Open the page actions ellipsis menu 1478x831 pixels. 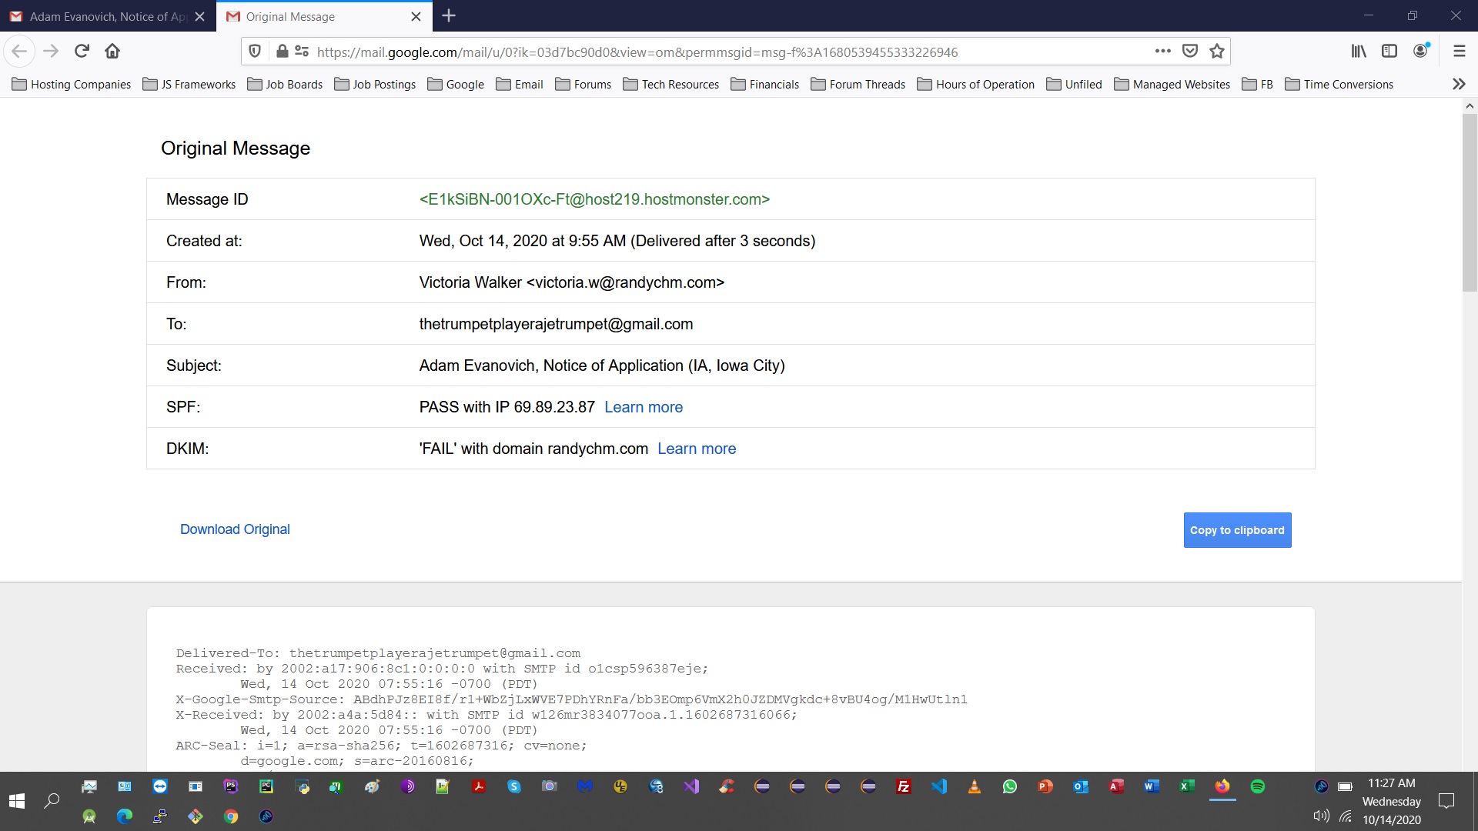click(1164, 51)
